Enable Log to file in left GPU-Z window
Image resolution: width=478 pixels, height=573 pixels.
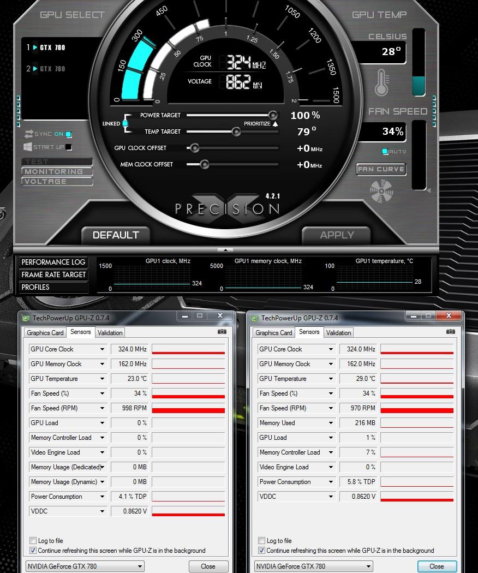click(33, 540)
